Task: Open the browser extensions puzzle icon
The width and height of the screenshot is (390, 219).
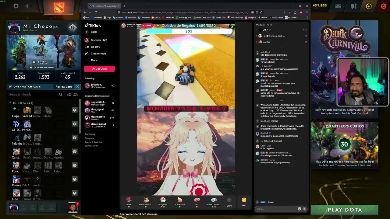Action: tap(295, 12)
